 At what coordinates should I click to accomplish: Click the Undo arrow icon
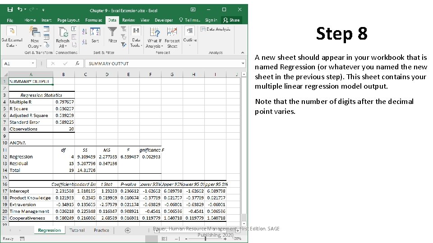pos(20,9)
